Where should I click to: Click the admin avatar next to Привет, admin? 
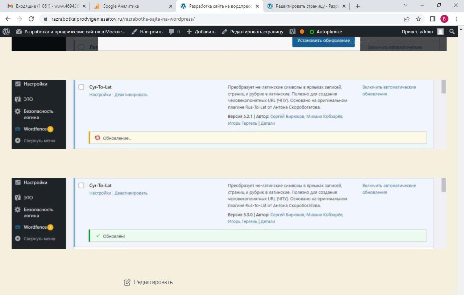[440, 32]
